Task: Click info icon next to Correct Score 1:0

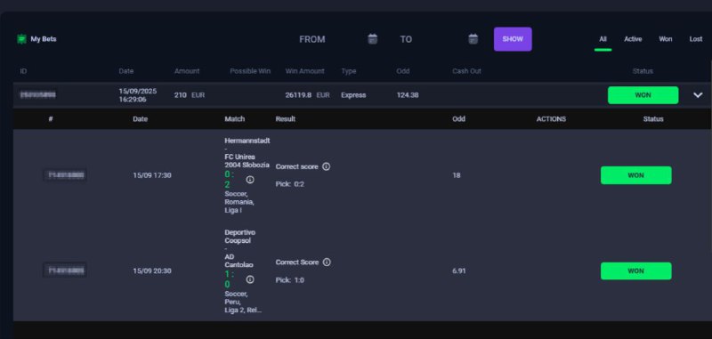Action: 327,262
